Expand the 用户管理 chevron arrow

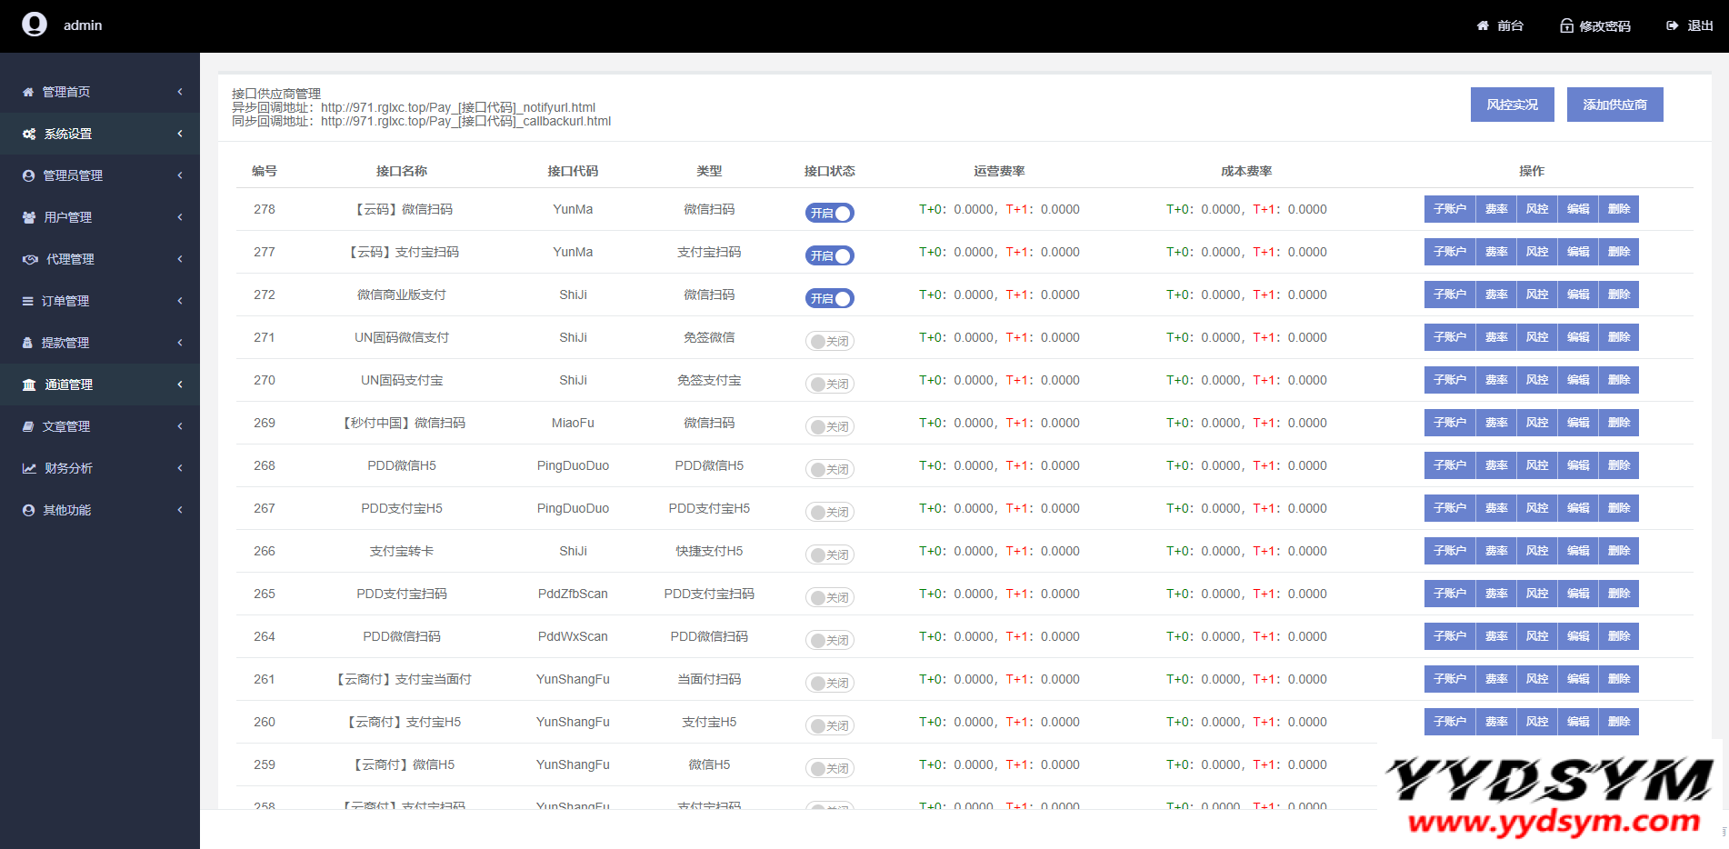coord(180,217)
